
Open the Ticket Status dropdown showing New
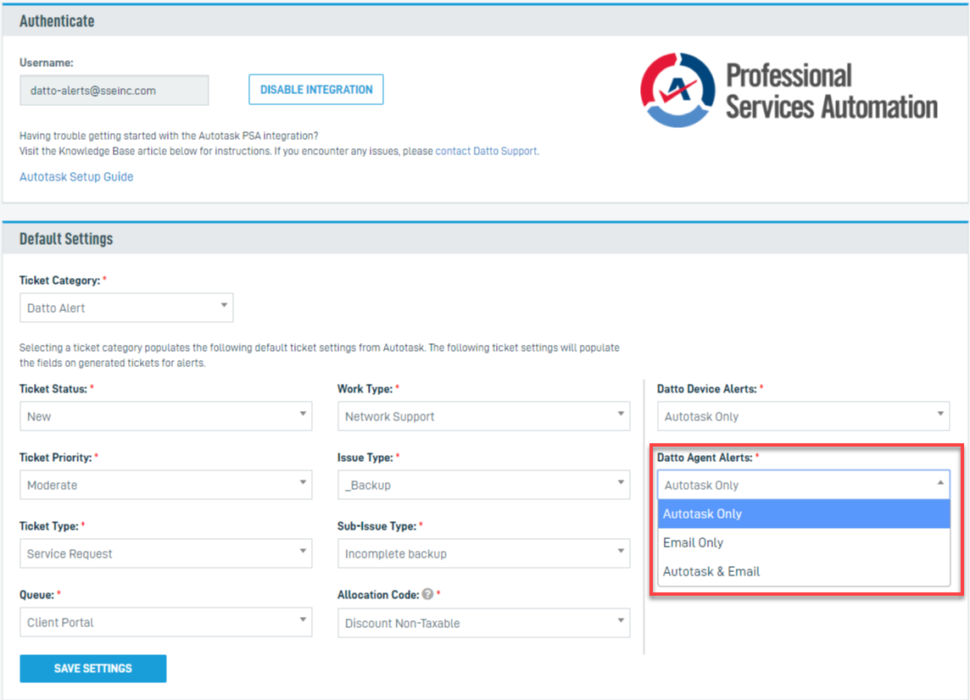166,416
